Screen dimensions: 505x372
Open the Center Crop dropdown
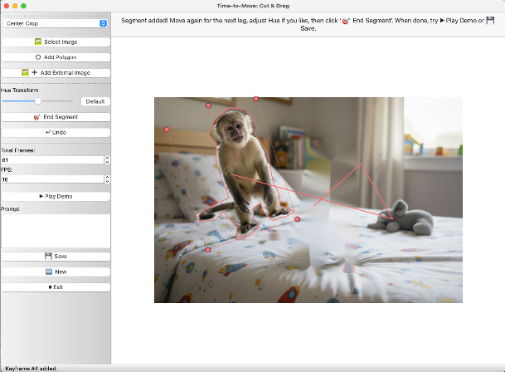[x=55, y=23]
